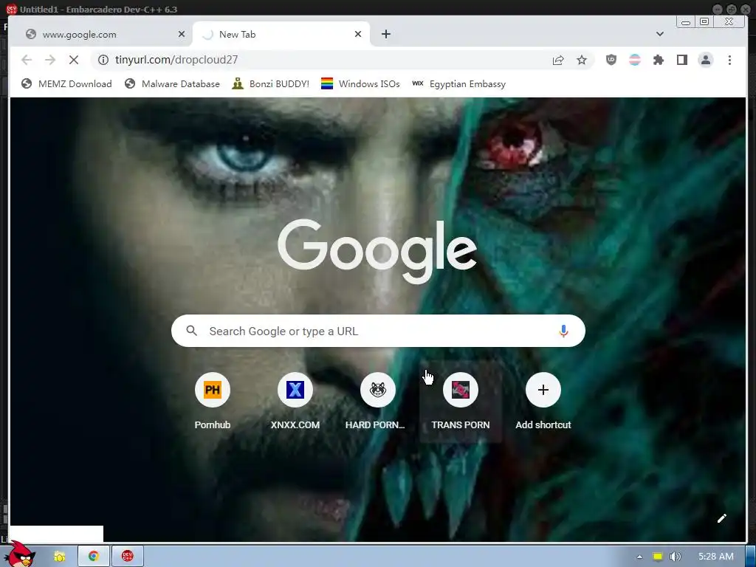Open the tab search dropdown chevron
Screen dimensions: 756x567
pyautogui.click(x=659, y=34)
